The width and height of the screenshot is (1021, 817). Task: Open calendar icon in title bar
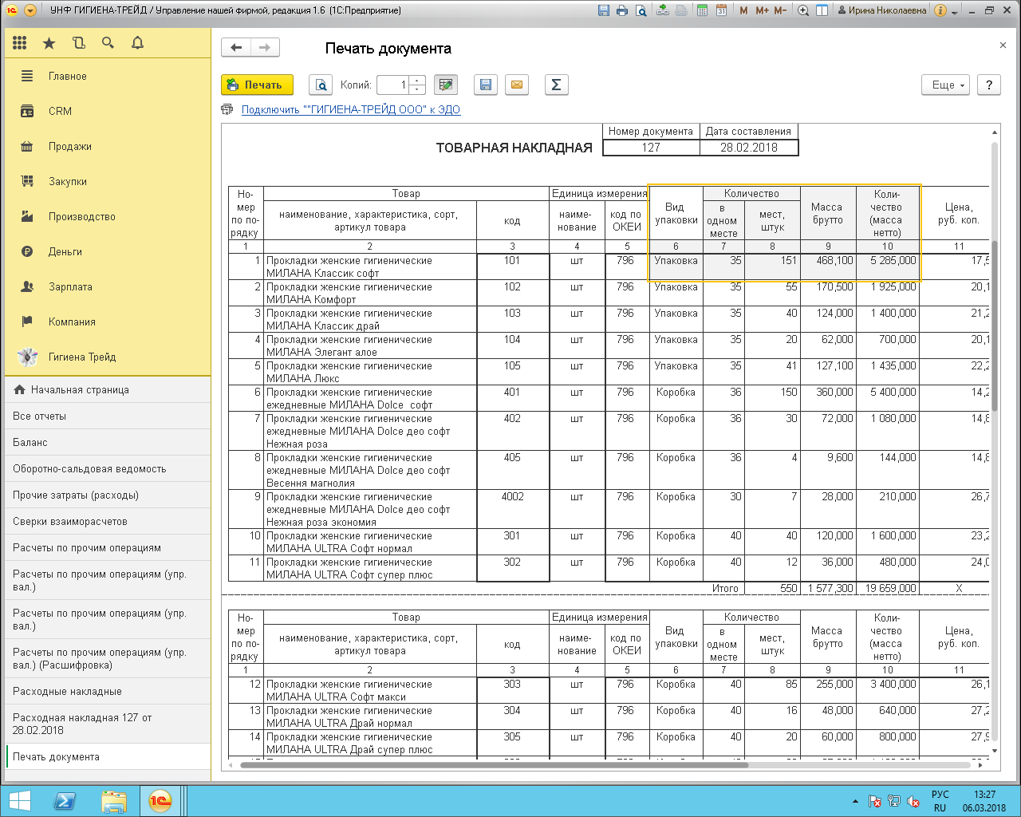[x=721, y=10]
